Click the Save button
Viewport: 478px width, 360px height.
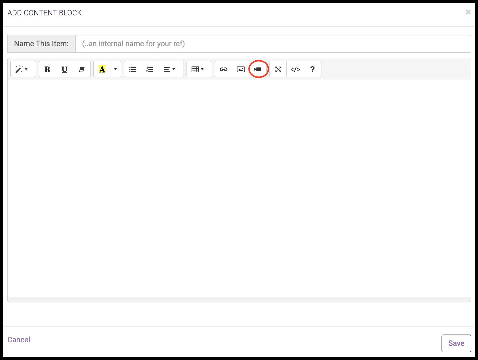coord(456,343)
